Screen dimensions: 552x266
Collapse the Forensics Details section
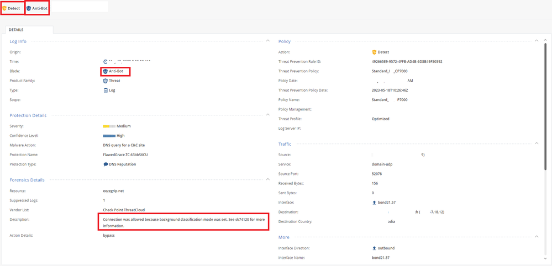click(x=268, y=179)
